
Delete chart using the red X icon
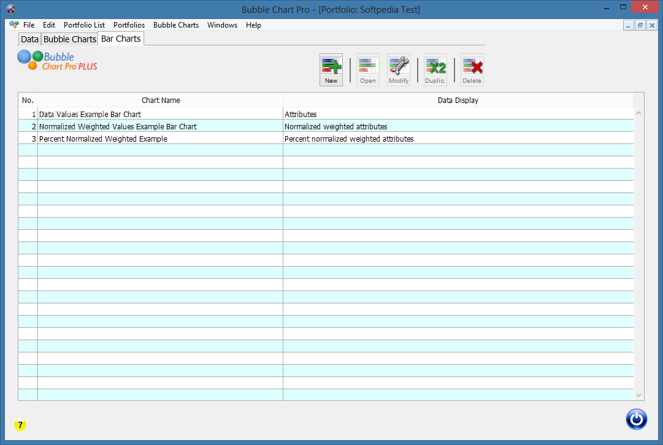(472, 70)
